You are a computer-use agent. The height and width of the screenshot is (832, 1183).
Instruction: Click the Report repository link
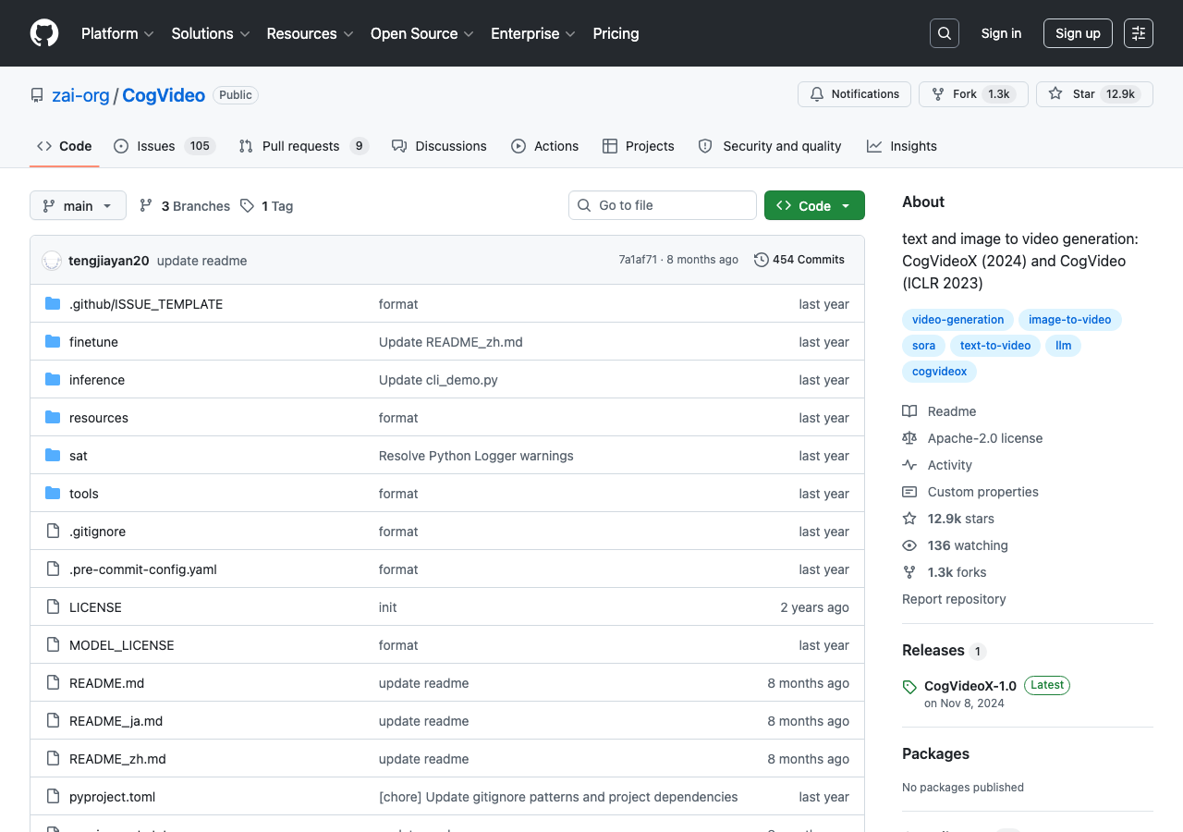(x=954, y=599)
